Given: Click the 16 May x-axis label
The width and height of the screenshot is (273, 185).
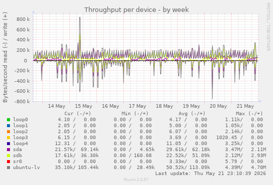Looking at the screenshot, I should click(x=111, y=106).
